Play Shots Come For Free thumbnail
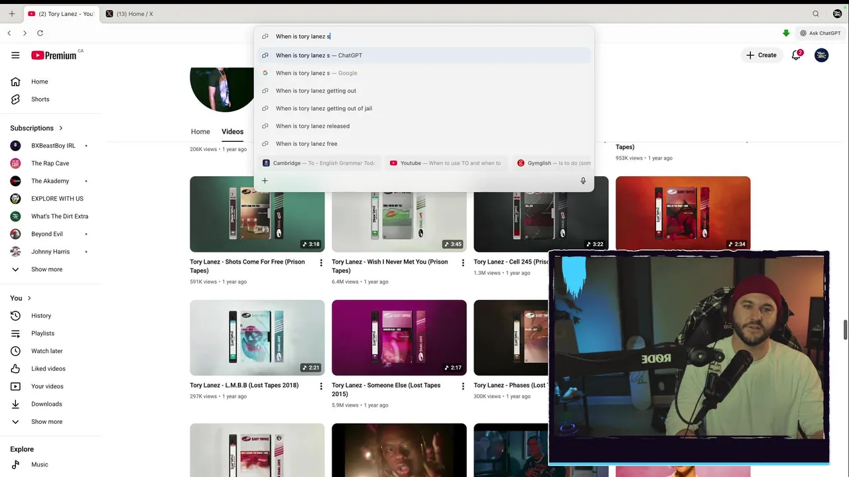 (257, 214)
